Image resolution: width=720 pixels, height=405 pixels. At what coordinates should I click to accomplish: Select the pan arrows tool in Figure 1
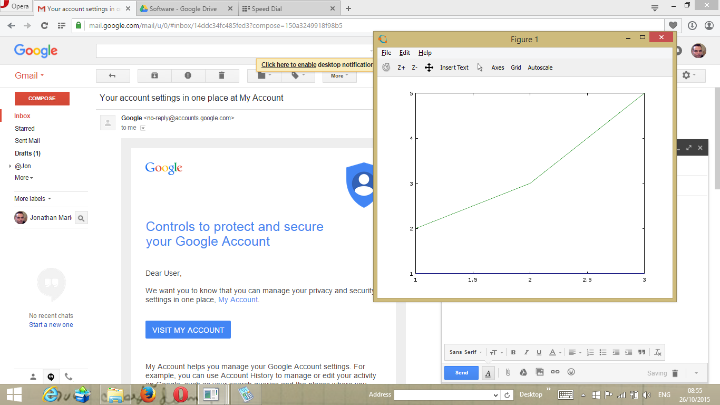tap(429, 67)
